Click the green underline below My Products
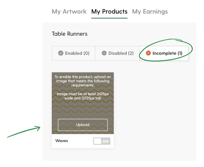Viewport: 204px width, 167px height. [x=109, y=18]
